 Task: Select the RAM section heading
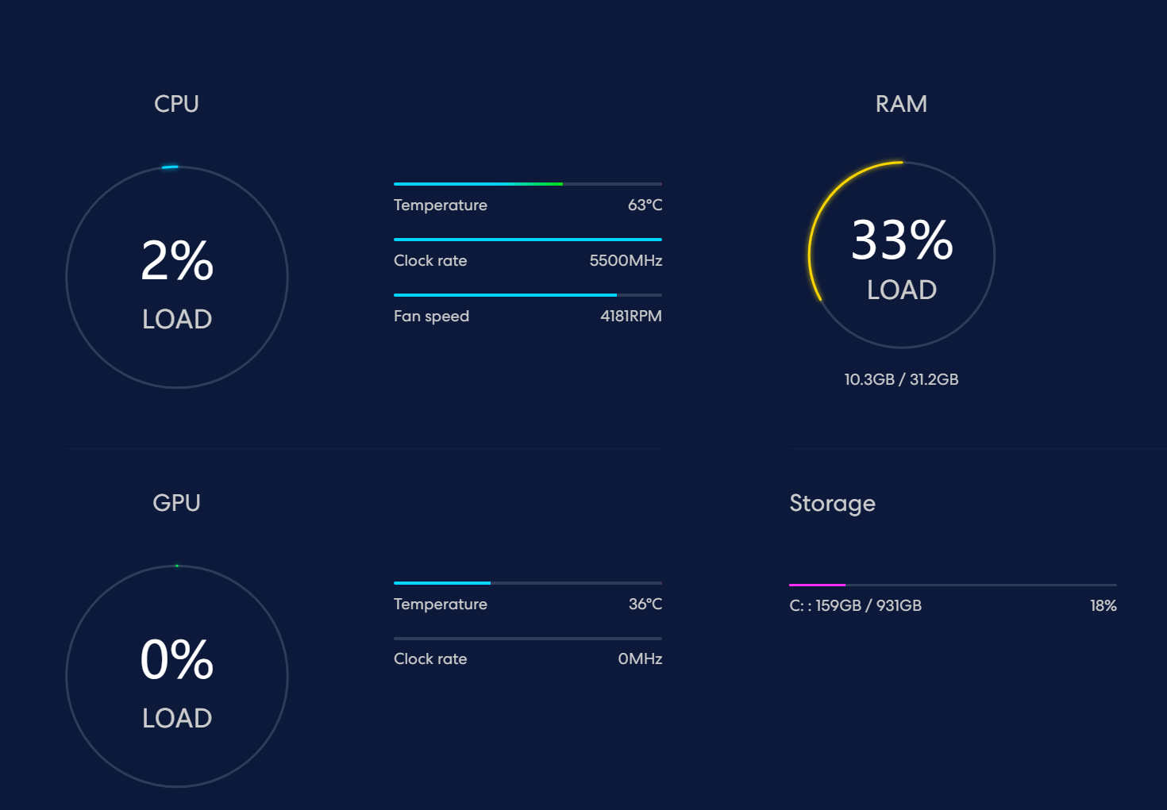click(901, 104)
